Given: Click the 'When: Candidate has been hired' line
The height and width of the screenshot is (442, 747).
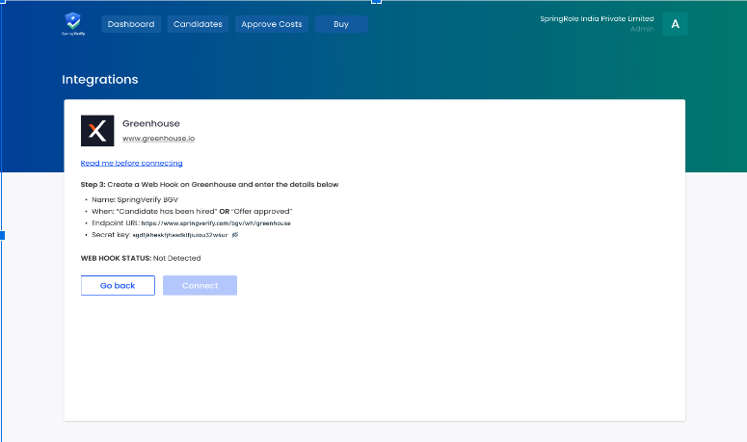Looking at the screenshot, I should [x=192, y=211].
